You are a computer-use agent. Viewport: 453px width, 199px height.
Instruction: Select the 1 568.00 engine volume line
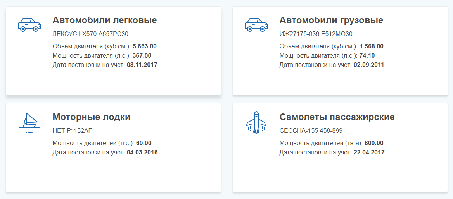click(x=331, y=46)
